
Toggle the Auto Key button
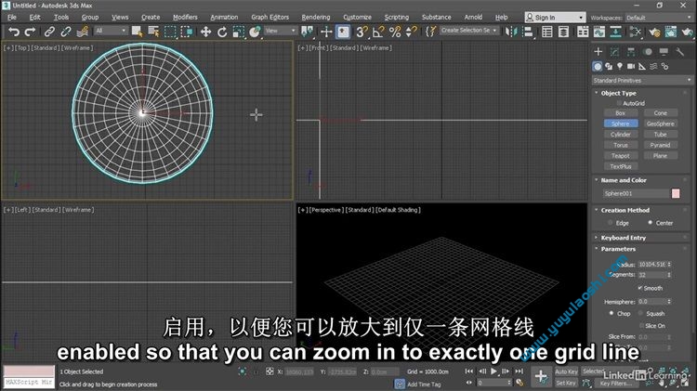coord(566,371)
